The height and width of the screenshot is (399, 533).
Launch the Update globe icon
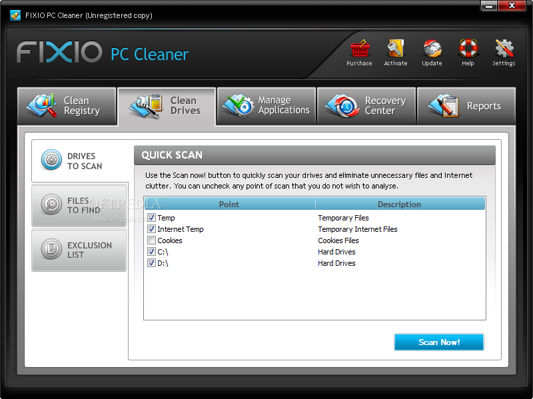click(432, 48)
